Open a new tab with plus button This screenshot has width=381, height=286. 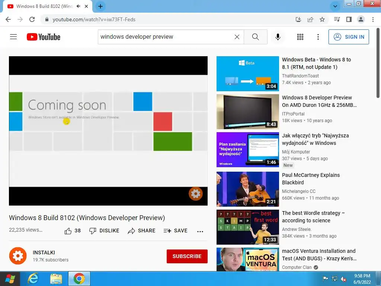[100, 6]
